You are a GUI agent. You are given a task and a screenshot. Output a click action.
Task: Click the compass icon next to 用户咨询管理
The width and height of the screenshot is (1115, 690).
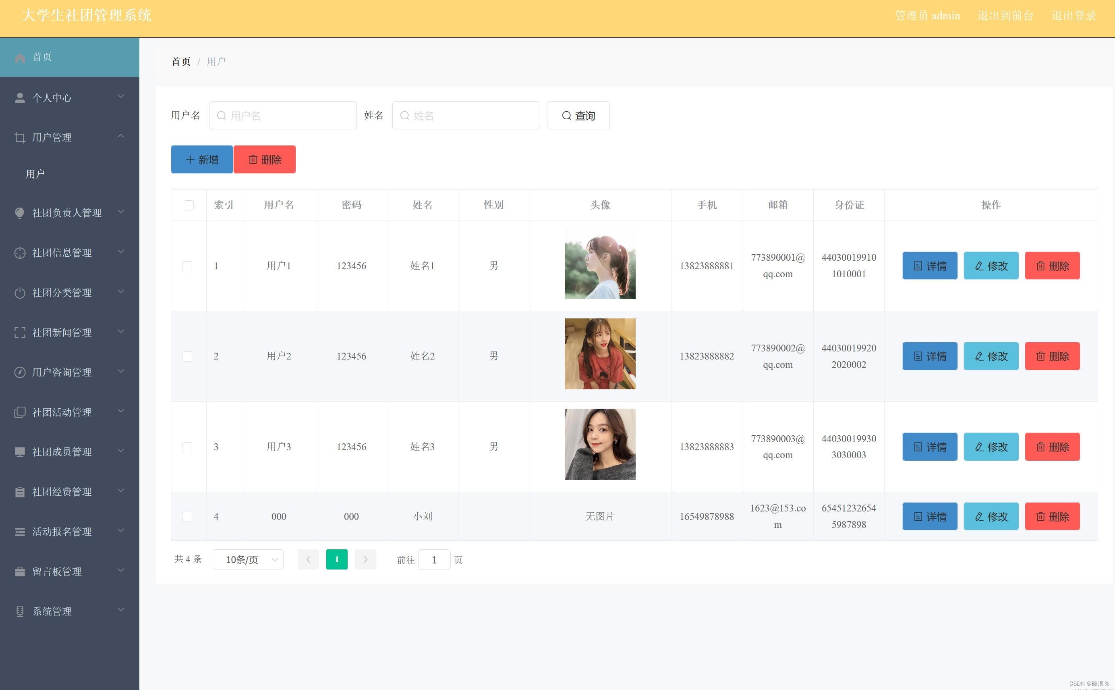20,372
